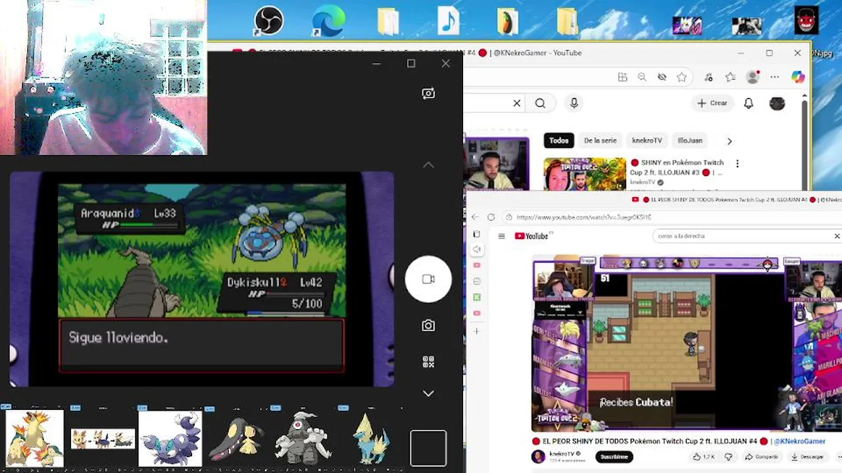Select the De la serie chip
The image size is (842, 473).
click(601, 141)
